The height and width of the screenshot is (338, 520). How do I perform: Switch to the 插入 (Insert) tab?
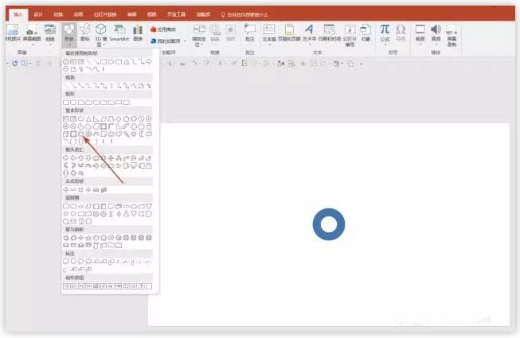point(18,14)
